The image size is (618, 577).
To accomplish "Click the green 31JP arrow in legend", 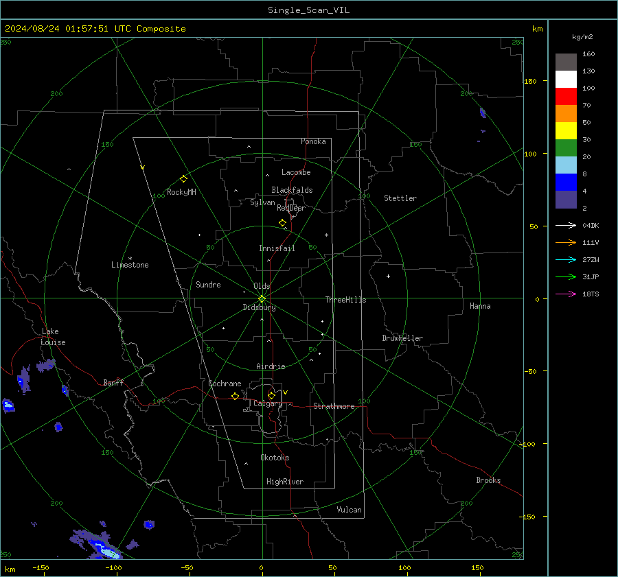I will tap(566, 277).
